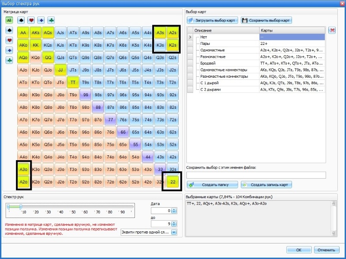Click the spade suit icon in left column
Screen dimensions: 346x259
[x=9, y=30]
